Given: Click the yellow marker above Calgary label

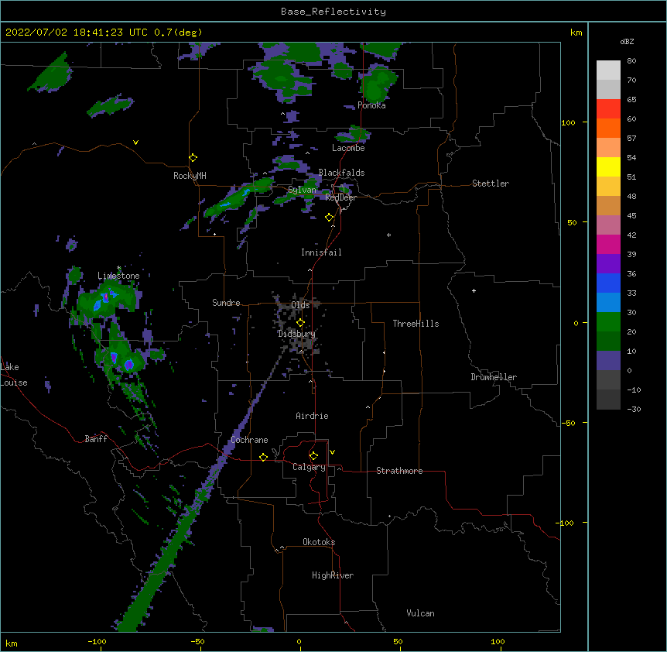Looking at the screenshot, I should [x=313, y=456].
